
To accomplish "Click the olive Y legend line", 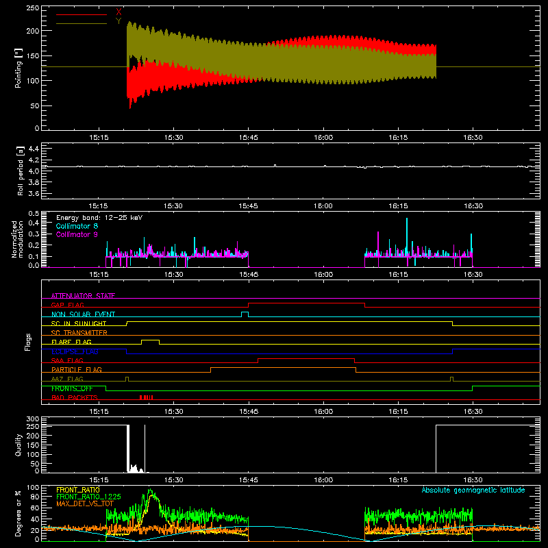I will point(82,23).
